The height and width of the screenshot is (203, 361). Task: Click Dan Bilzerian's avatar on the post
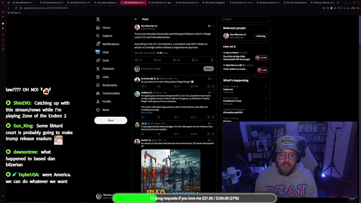(137, 27)
